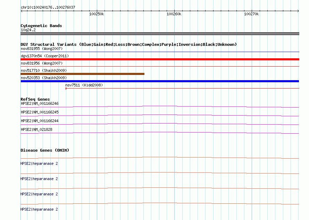Click the 10q24.2 band label
Viewport: 309px width, 220px height.
28,30
